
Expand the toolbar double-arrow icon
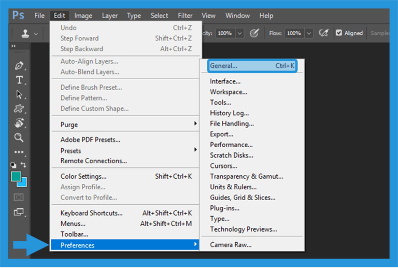tap(13, 46)
